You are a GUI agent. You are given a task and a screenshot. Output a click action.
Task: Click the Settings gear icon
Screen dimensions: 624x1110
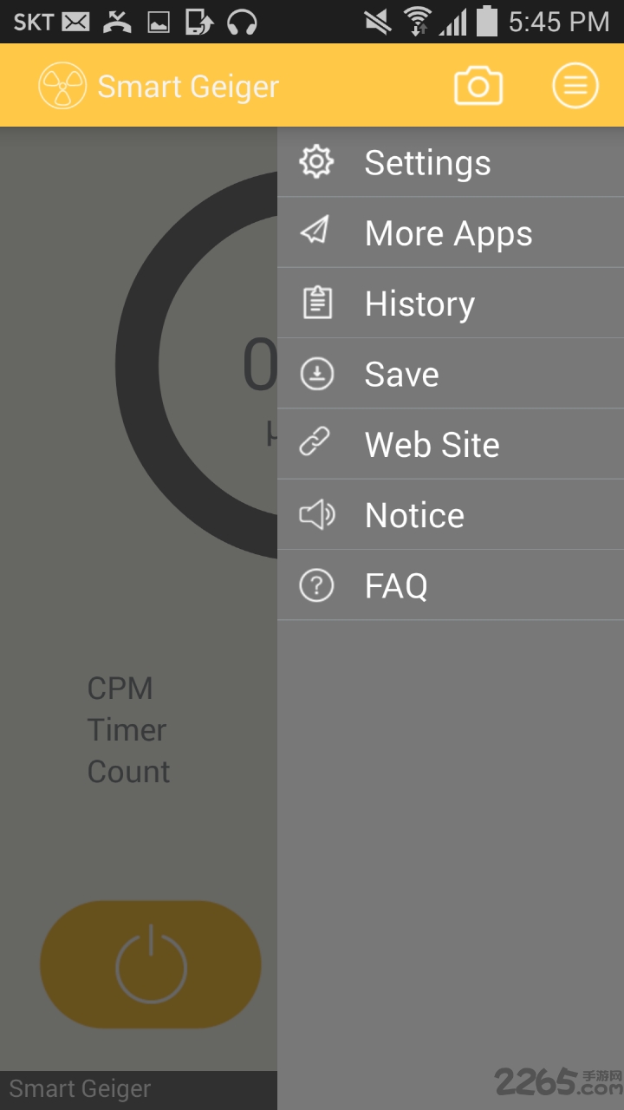click(316, 162)
